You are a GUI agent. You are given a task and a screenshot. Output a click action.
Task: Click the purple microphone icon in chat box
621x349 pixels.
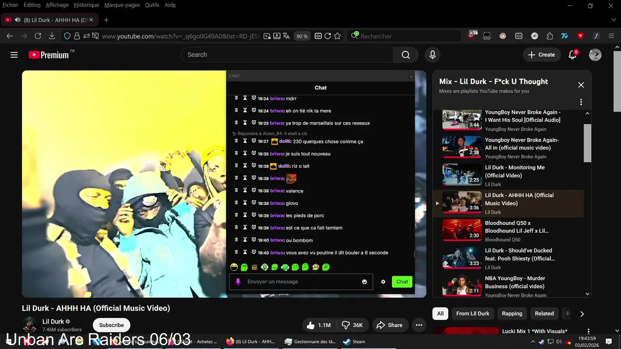click(x=238, y=282)
